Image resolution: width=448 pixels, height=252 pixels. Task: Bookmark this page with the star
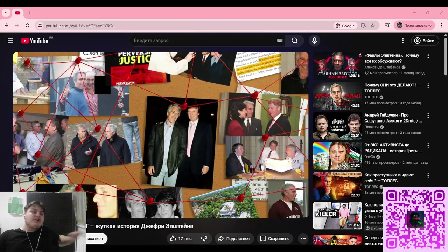pos(373,26)
